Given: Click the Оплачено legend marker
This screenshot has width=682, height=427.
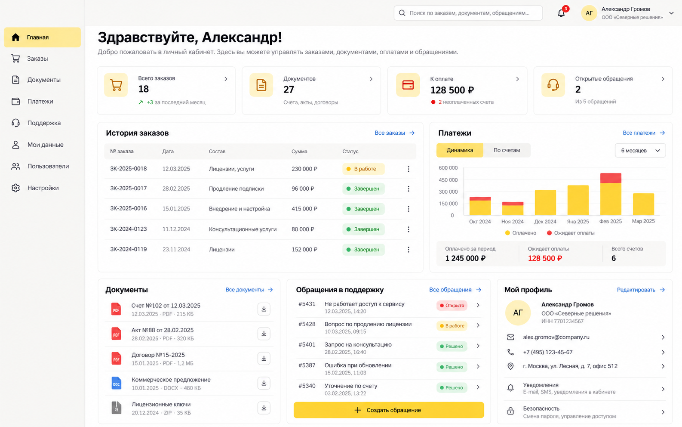Looking at the screenshot, I should [507, 233].
